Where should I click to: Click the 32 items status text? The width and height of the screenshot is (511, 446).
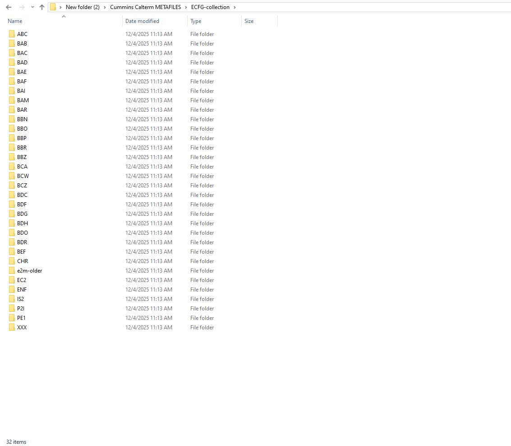tap(16, 442)
